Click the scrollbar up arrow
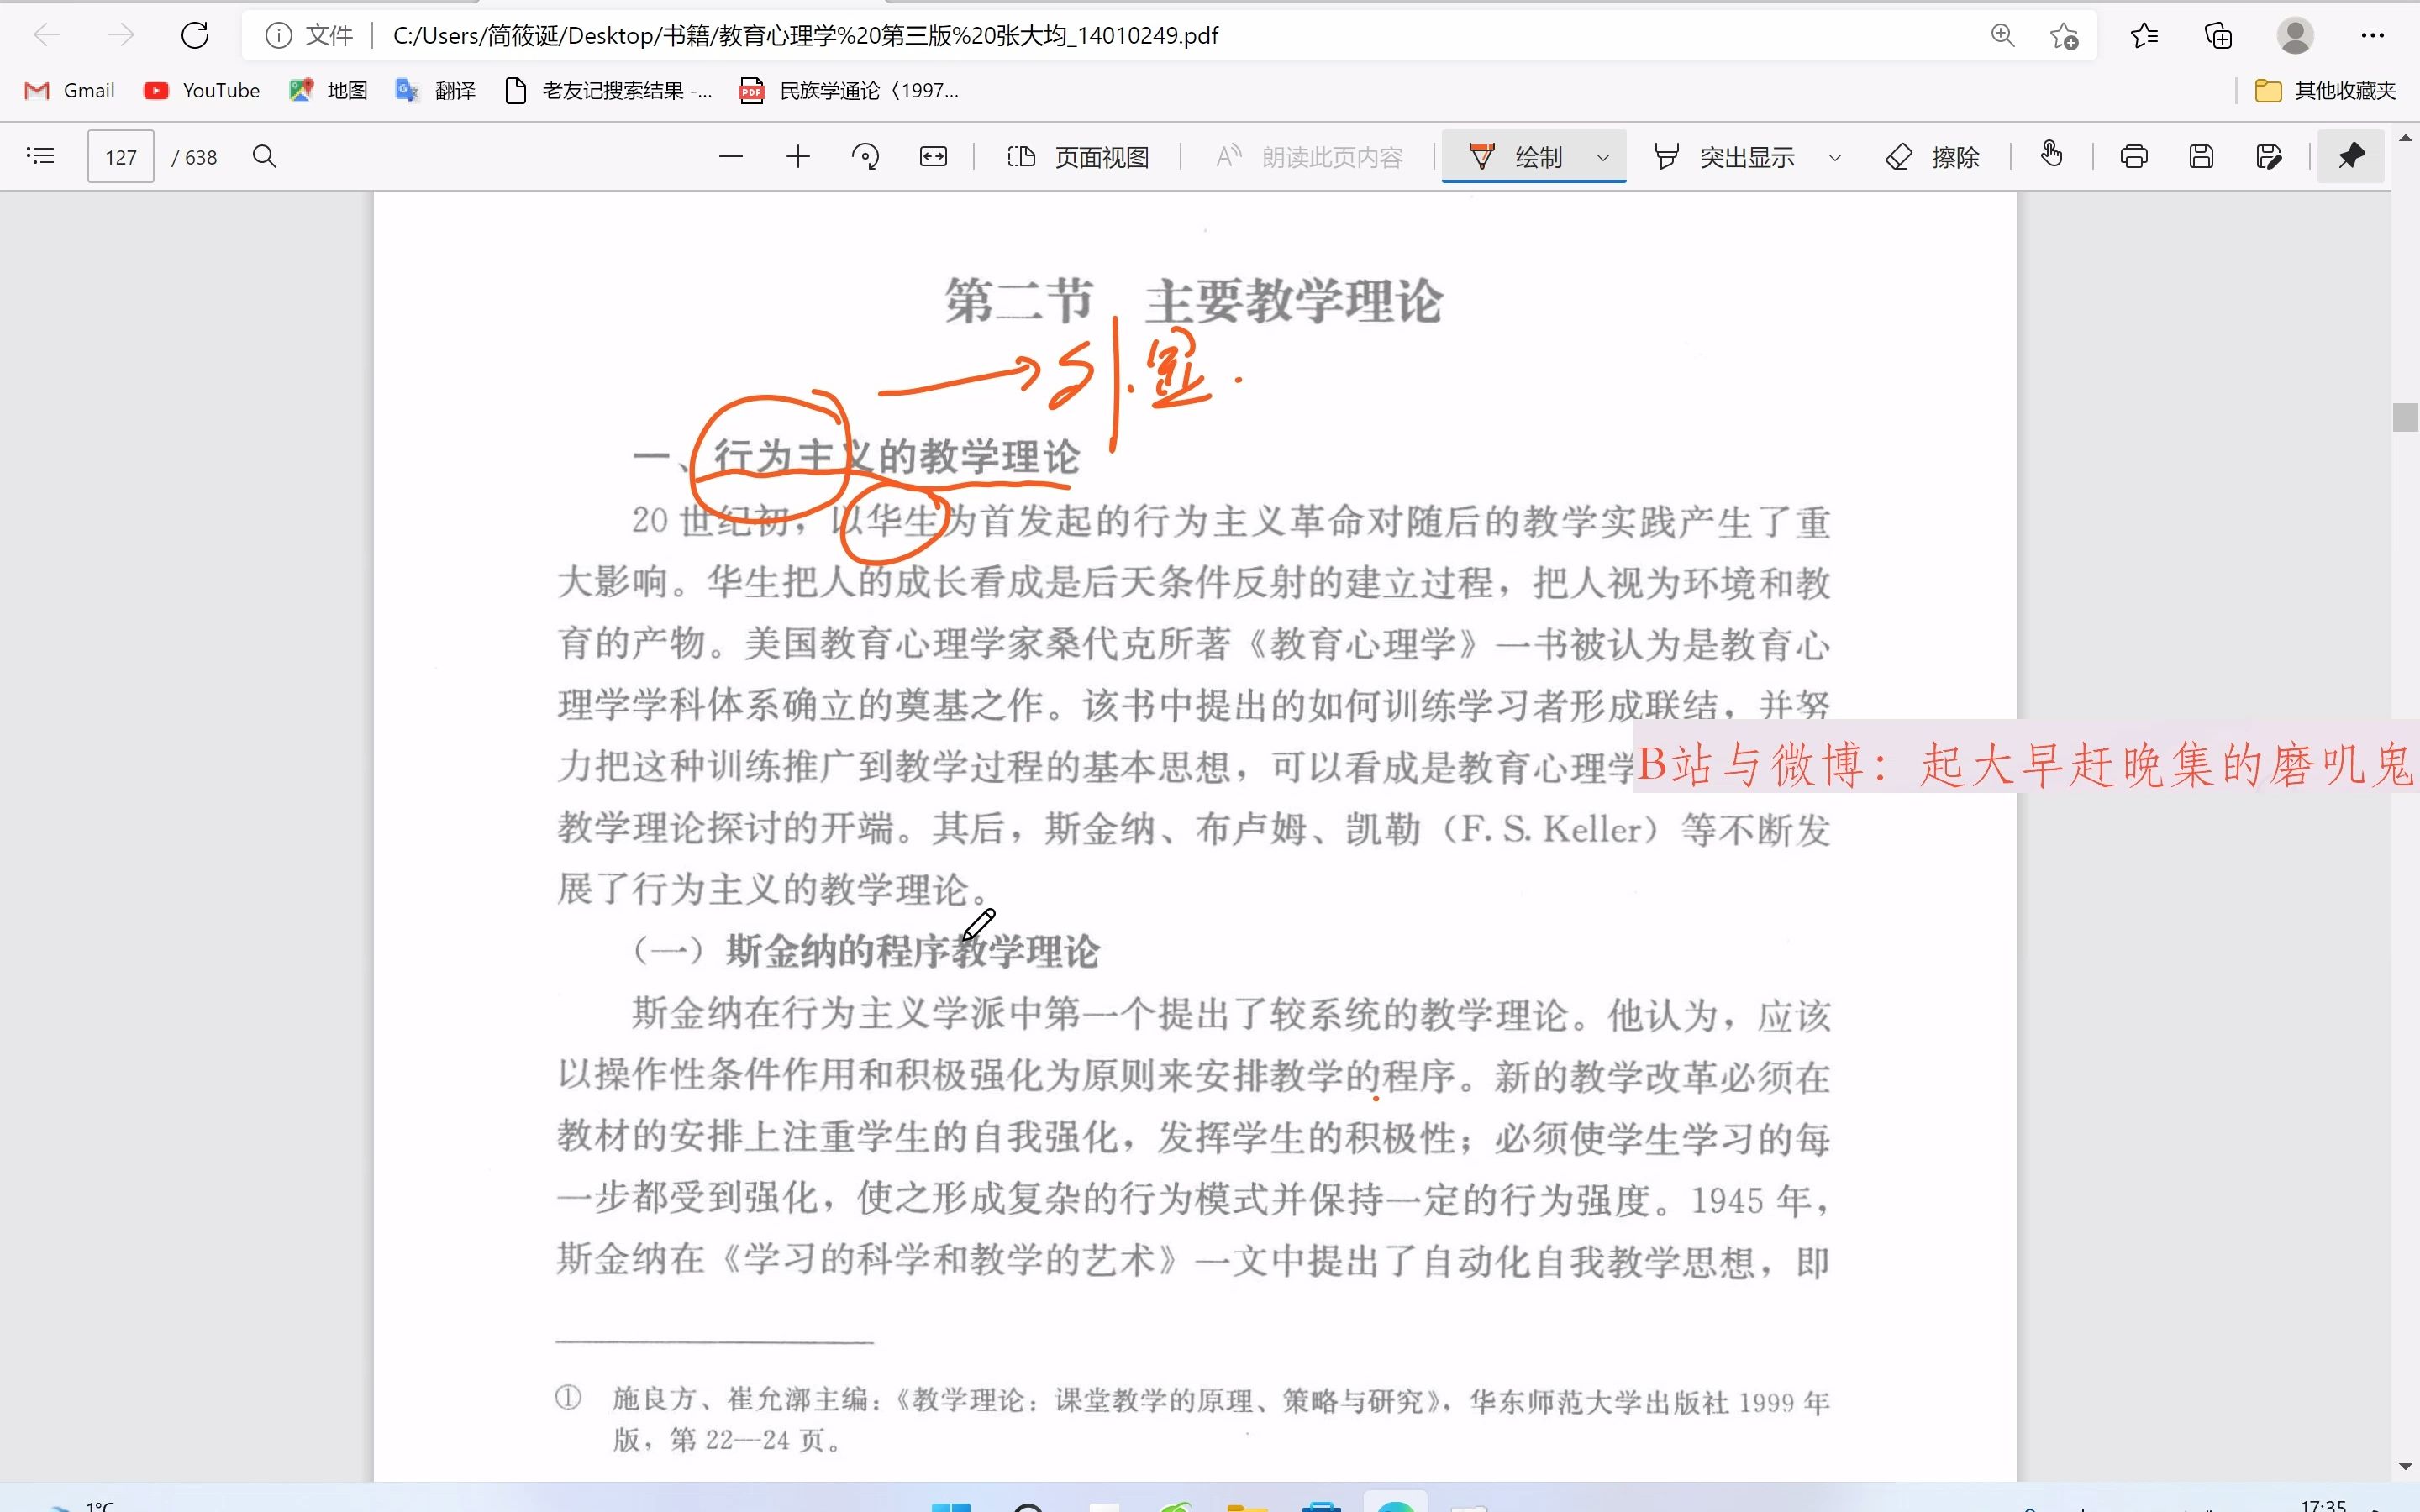Viewport: 2420px width, 1512px height. (2405, 138)
